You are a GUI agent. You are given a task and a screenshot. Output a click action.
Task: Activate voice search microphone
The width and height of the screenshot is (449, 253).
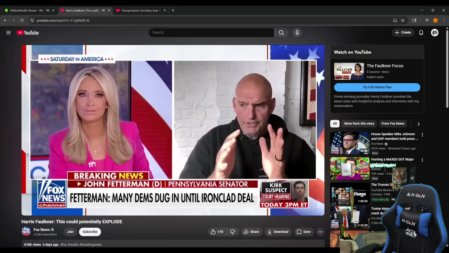tap(297, 32)
